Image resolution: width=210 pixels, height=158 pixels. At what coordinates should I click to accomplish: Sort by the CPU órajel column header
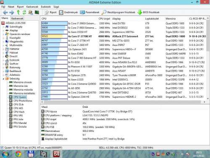click(104, 19)
